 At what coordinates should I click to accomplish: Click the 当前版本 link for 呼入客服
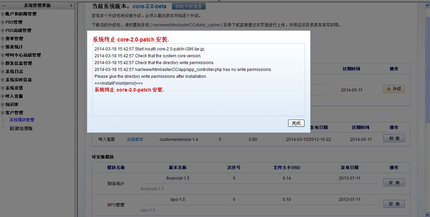click(135, 140)
